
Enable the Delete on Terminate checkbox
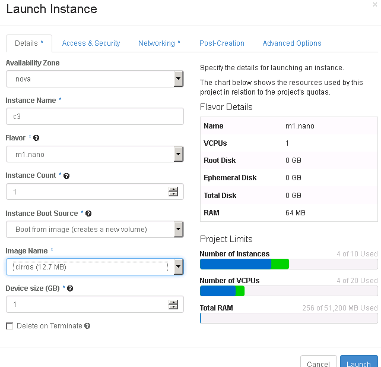[9, 326]
